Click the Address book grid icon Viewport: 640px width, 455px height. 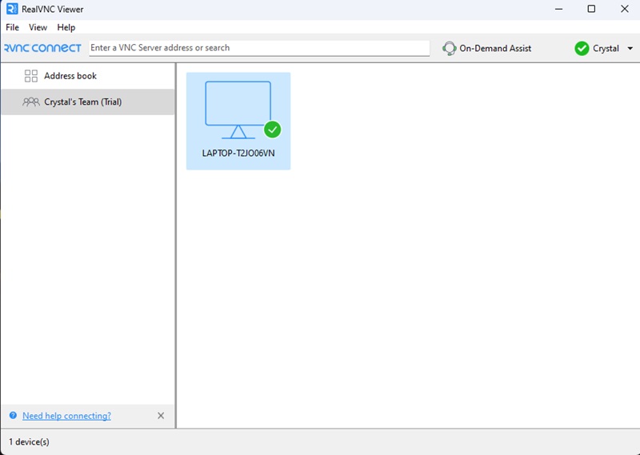click(31, 76)
